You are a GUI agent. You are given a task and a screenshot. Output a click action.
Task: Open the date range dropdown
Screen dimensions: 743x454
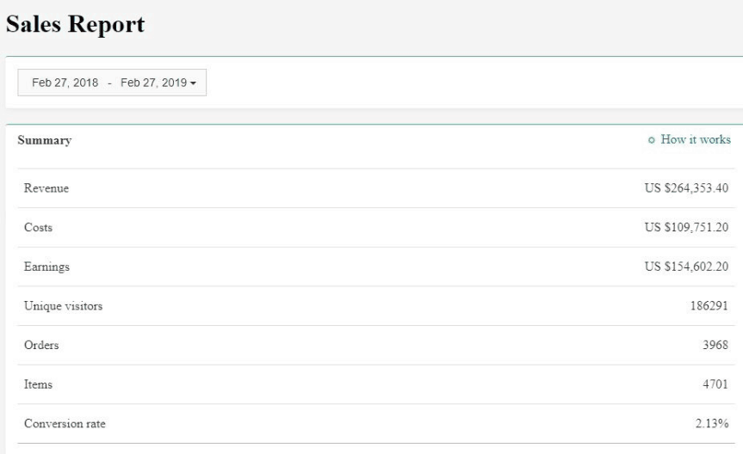coord(112,83)
